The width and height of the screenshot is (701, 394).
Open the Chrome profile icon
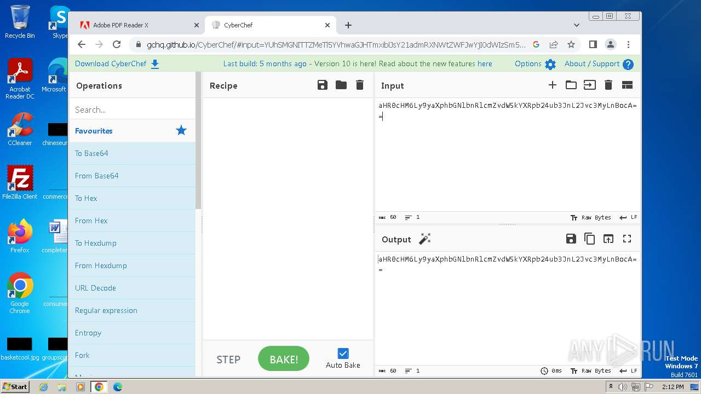click(611, 44)
